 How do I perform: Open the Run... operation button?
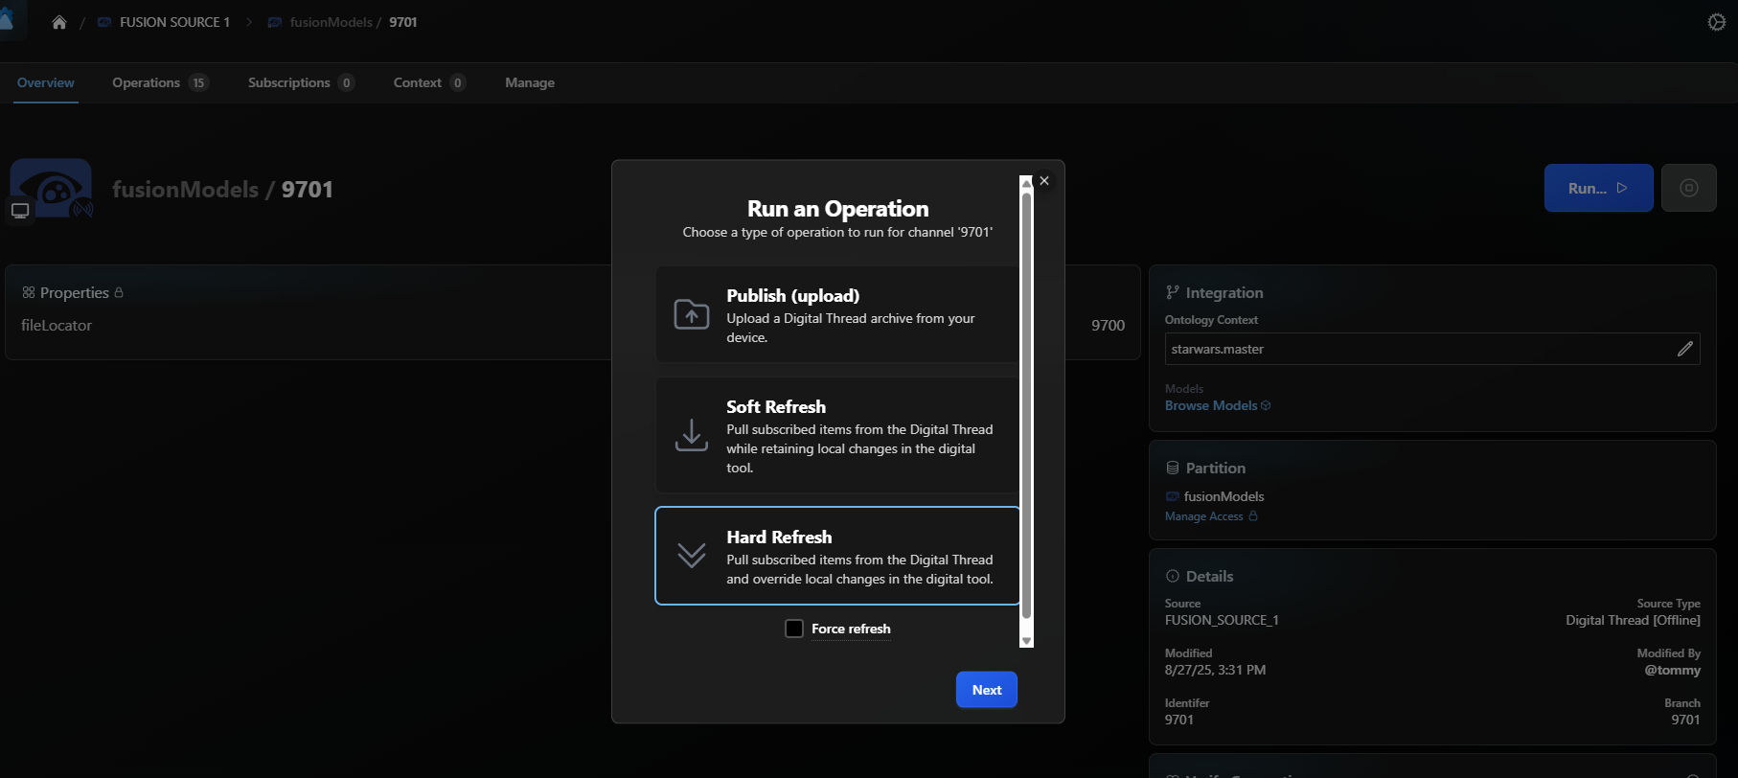(1597, 188)
